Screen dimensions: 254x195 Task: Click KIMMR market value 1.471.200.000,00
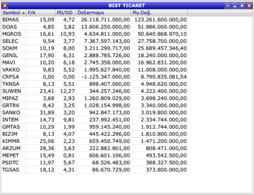(x=164, y=141)
